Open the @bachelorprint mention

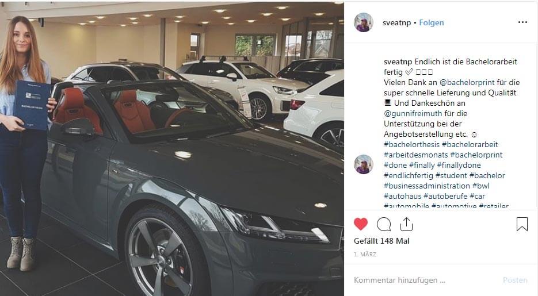click(467, 82)
